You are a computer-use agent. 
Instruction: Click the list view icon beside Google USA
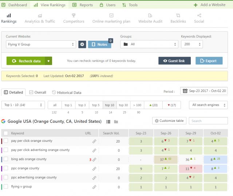108,122
